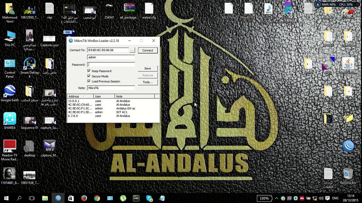
Task: Select the ntp file icon
Action: tap(50, 11)
